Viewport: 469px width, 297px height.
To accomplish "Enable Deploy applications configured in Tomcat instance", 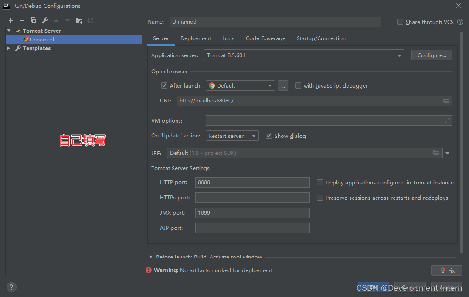I will point(320,182).
